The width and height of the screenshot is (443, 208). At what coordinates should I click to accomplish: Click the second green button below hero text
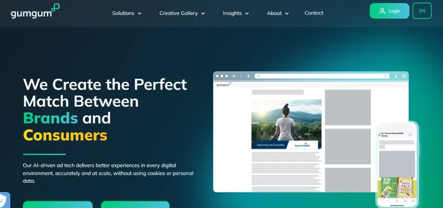point(135,204)
